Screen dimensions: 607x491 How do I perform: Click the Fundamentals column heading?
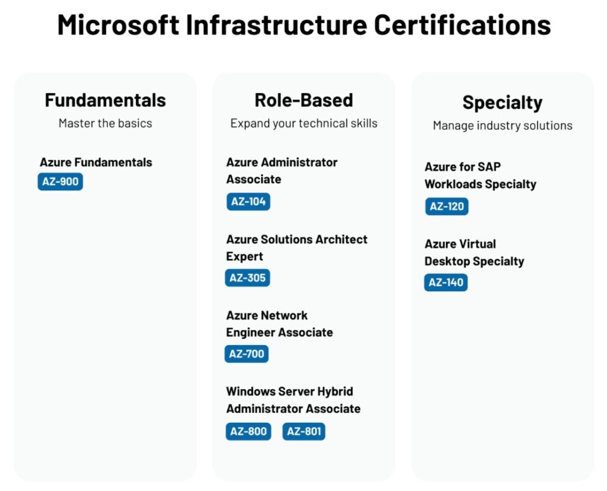pos(106,100)
